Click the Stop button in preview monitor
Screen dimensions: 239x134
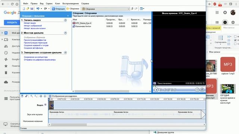click(160, 90)
